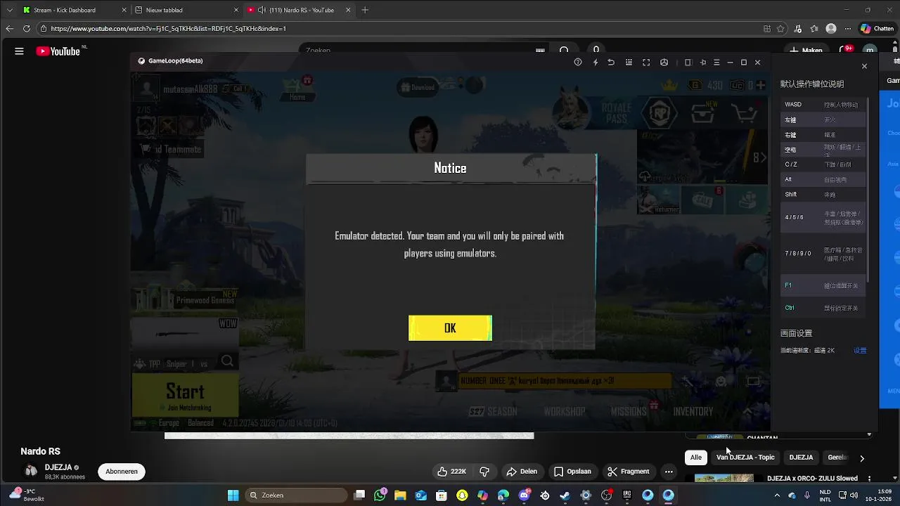Click browser back arrow
This screenshot has width=900, height=506.
coord(9,29)
